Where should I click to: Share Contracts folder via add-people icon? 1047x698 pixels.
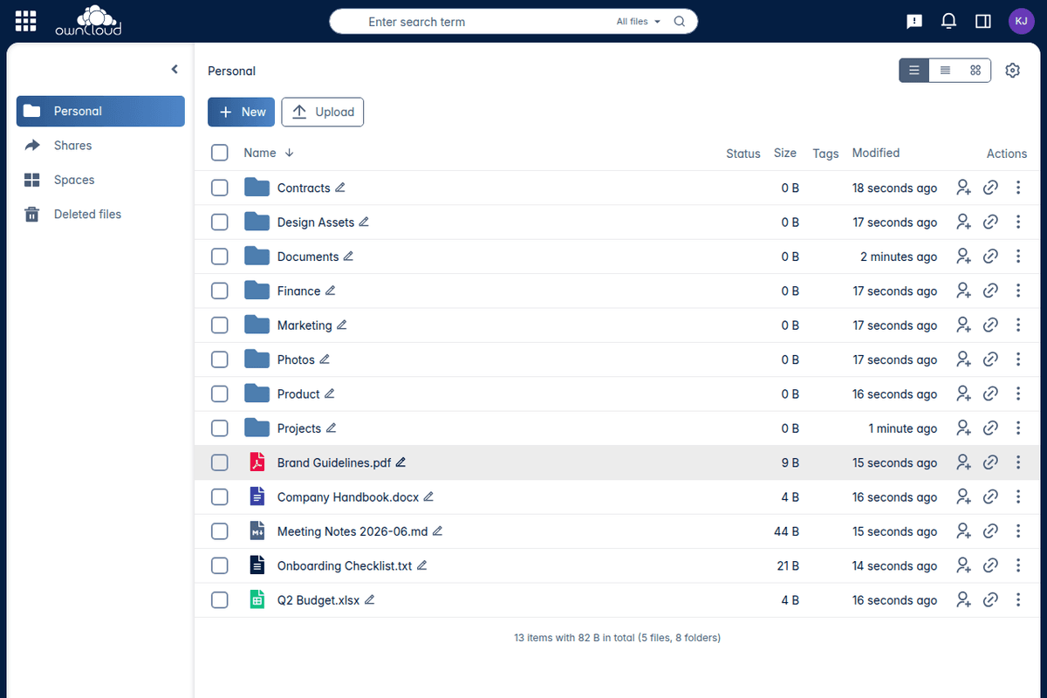[x=963, y=188]
